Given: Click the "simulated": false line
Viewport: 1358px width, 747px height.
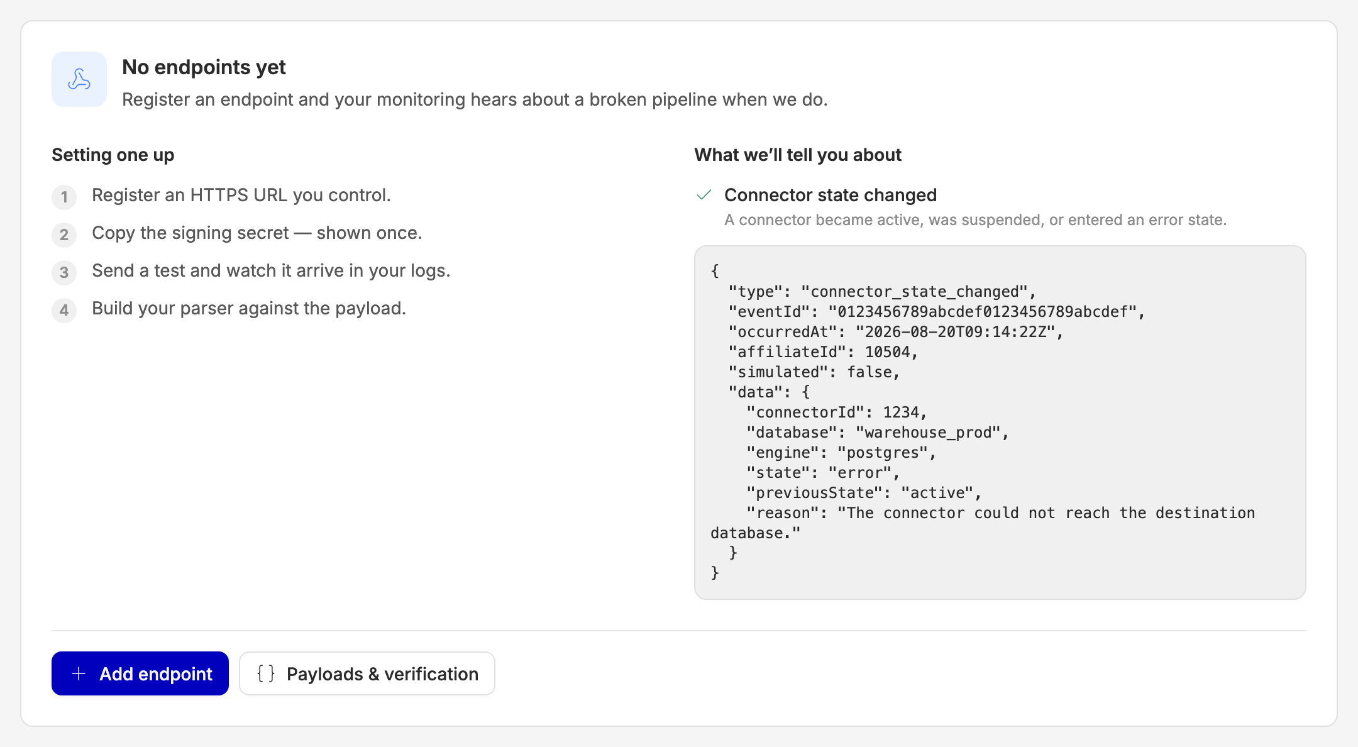Looking at the screenshot, I should click(x=814, y=372).
